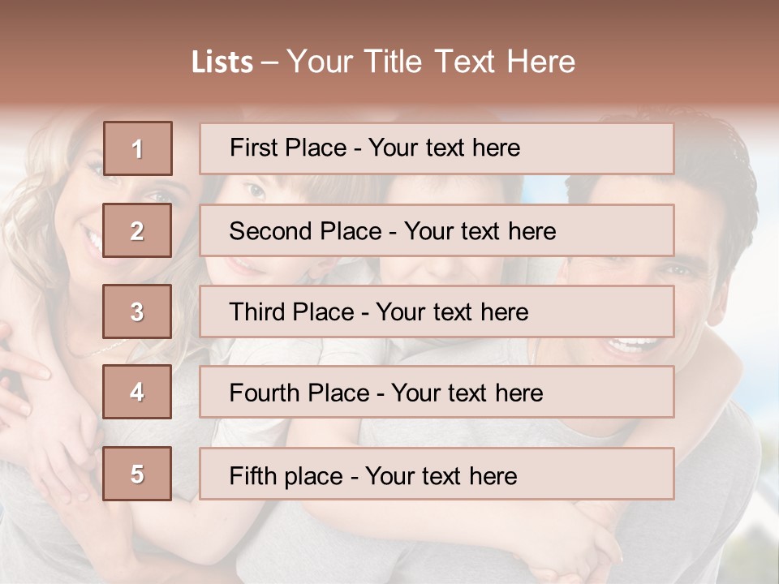Screen dimensions: 779x584
Task: Click the number 5 box
Action: pyautogui.click(x=137, y=474)
